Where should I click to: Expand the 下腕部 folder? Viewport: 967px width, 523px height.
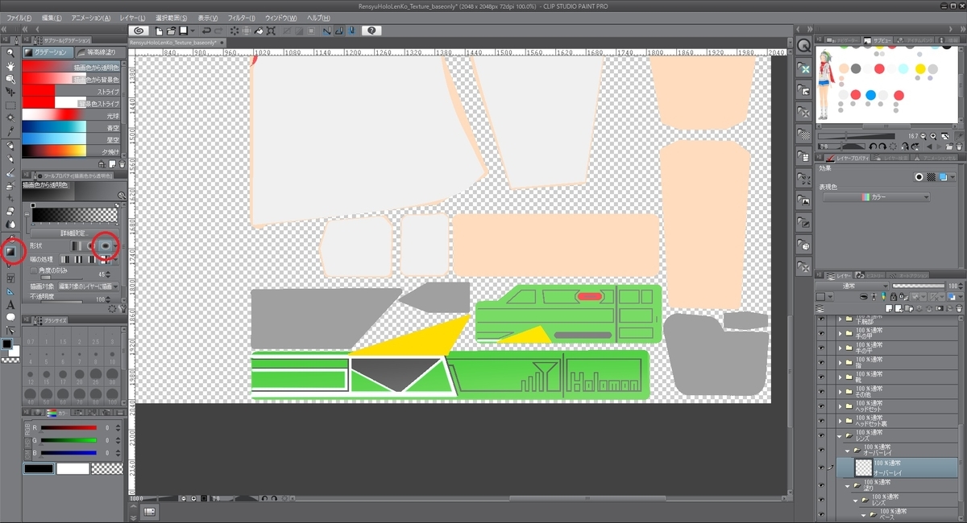tap(840, 319)
